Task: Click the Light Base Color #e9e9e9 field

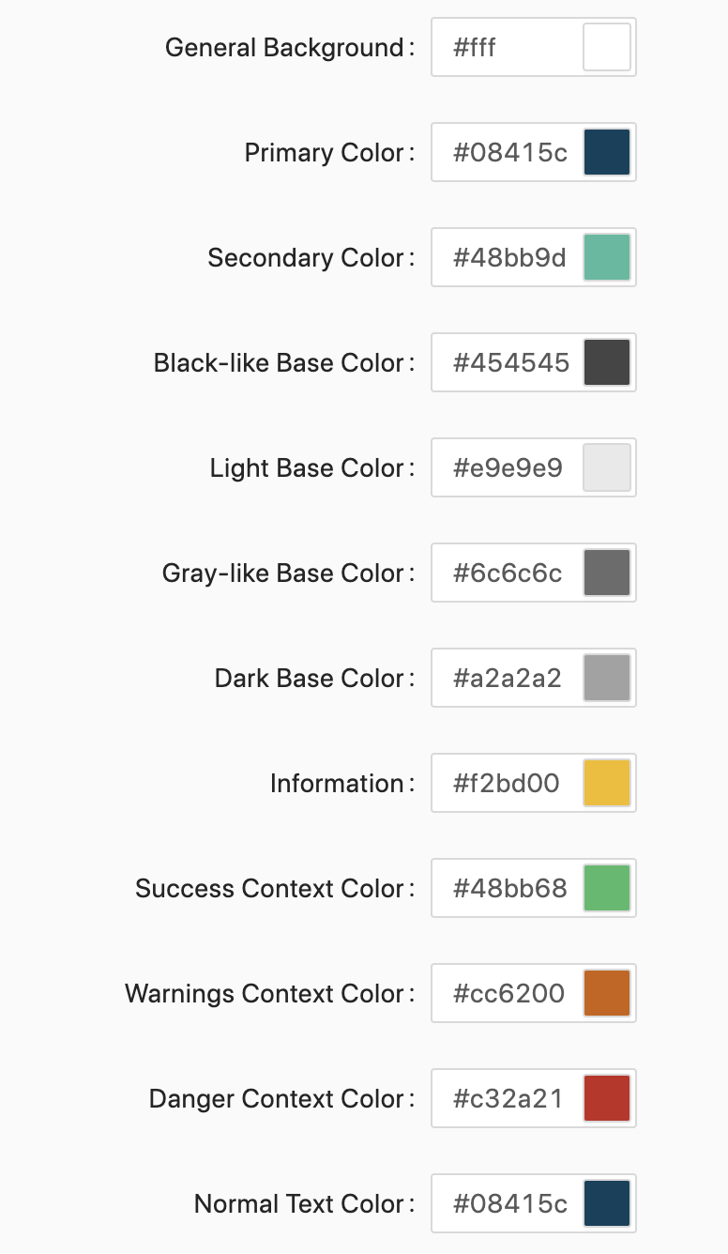Action: 508,467
